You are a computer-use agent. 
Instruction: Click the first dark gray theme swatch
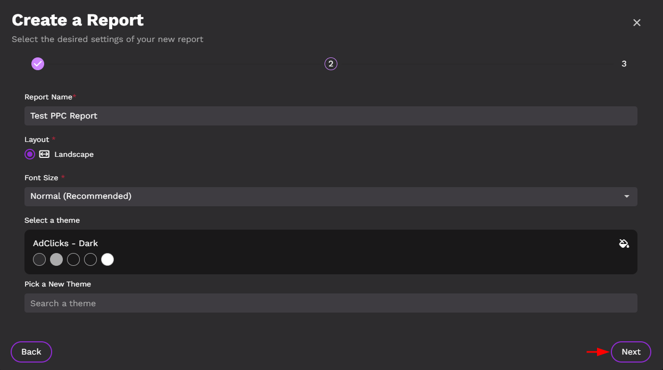pos(39,259)
